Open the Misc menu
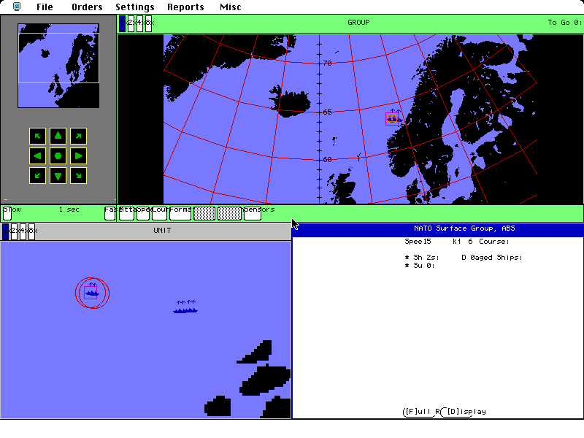Viewport: 584px width, 438px height. (x=231, y=7)
